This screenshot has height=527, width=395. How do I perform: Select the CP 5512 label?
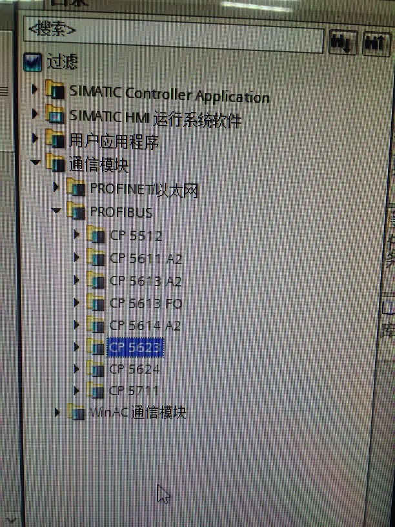pos(136,236)
